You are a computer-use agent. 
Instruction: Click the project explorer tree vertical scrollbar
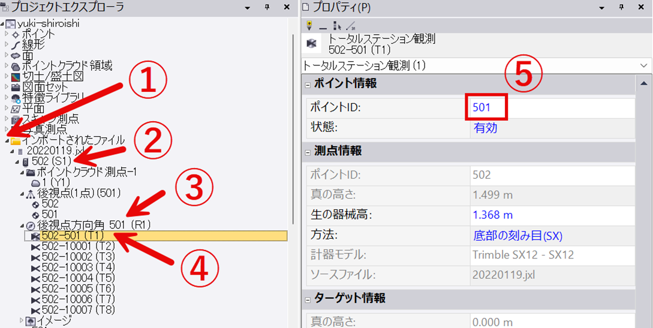click(x=294, y=129)
